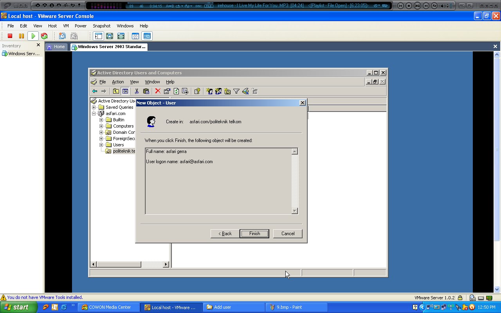Click the Create new group icon
This screenshot has height=313, width=501.
(218, 91)
